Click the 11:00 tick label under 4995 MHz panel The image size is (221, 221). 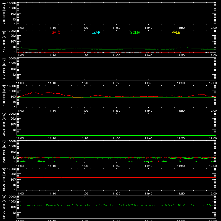[x=20, y=166]
